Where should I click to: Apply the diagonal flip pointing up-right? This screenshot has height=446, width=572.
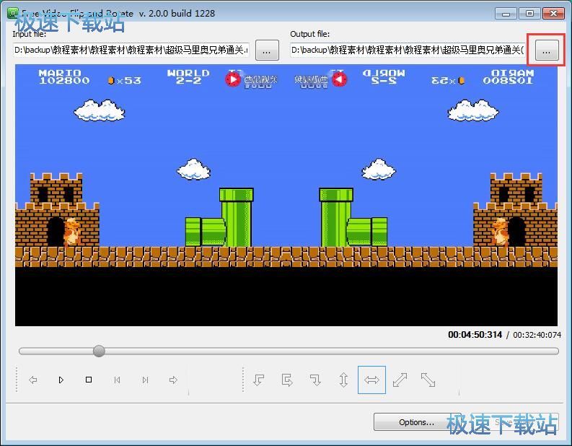400,380
